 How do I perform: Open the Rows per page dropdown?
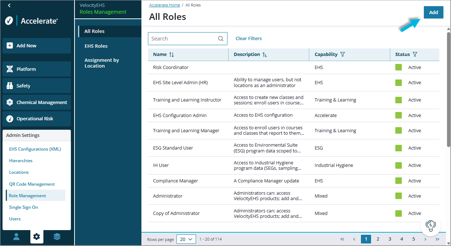click(186, 239)
